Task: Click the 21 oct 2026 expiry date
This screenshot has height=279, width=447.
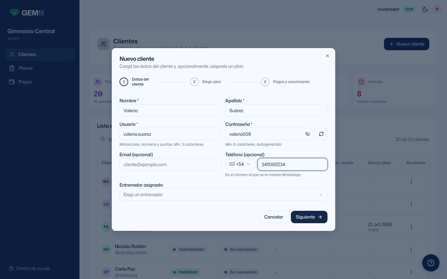Action: coord(380,224)
